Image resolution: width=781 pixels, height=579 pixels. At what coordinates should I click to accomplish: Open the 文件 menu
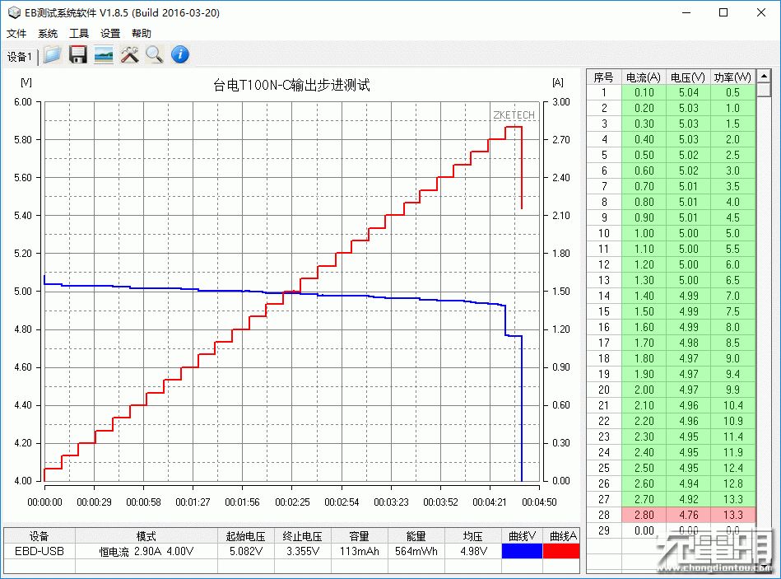click(x=16, y=34)
